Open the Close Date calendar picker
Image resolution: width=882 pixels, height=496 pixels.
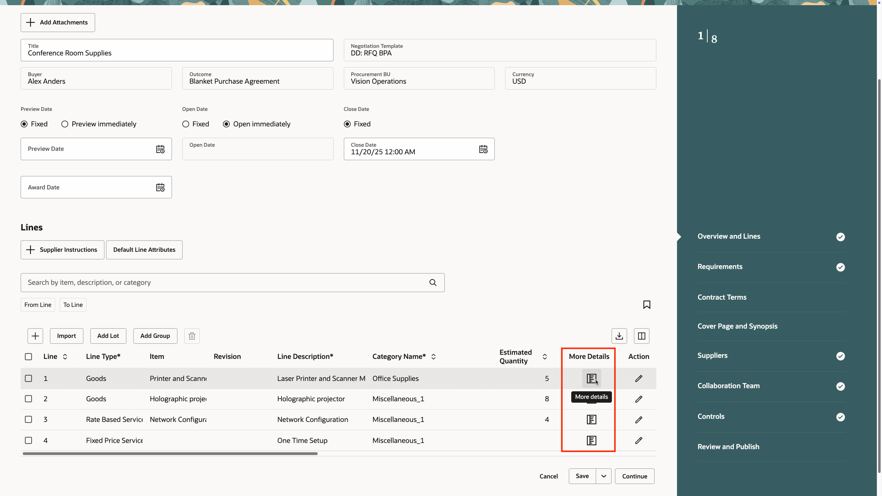click(x=483, y=149)
